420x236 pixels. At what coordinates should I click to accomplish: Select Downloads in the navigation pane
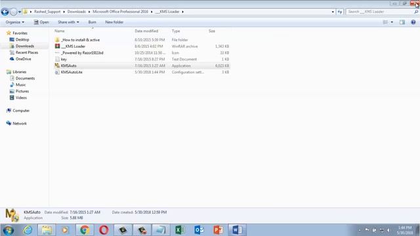[25, 46]
